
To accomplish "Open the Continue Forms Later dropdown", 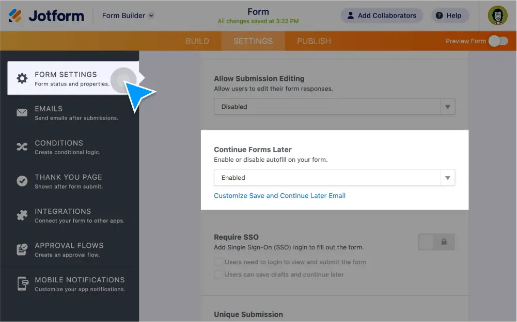I will pyautogui.click(x=334, y=178).
